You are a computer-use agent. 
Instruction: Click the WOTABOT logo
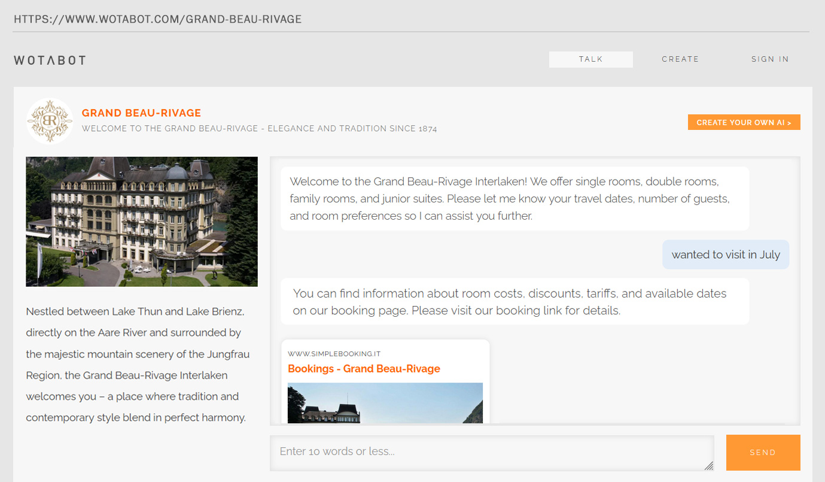[50, 60]
